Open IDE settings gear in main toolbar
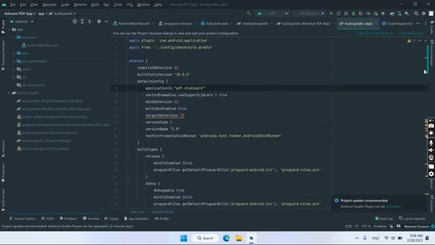 [x=423, y=14]
